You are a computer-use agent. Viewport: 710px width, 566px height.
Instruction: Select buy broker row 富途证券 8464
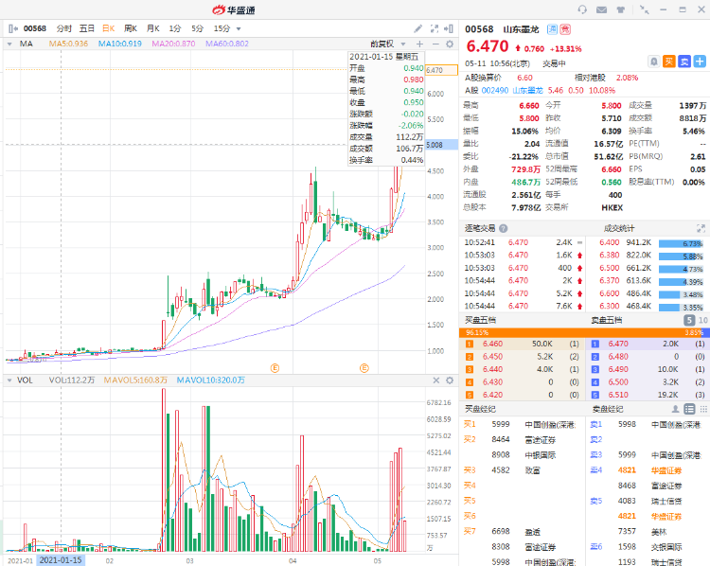[x=522, y=440]
